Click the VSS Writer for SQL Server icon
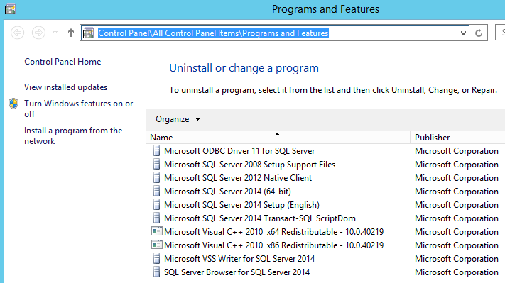Viewport: 505px width, 283px height. pos(156,259)
